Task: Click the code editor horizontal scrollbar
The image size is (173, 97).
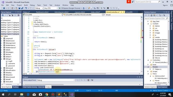Action: click(72, 74)
